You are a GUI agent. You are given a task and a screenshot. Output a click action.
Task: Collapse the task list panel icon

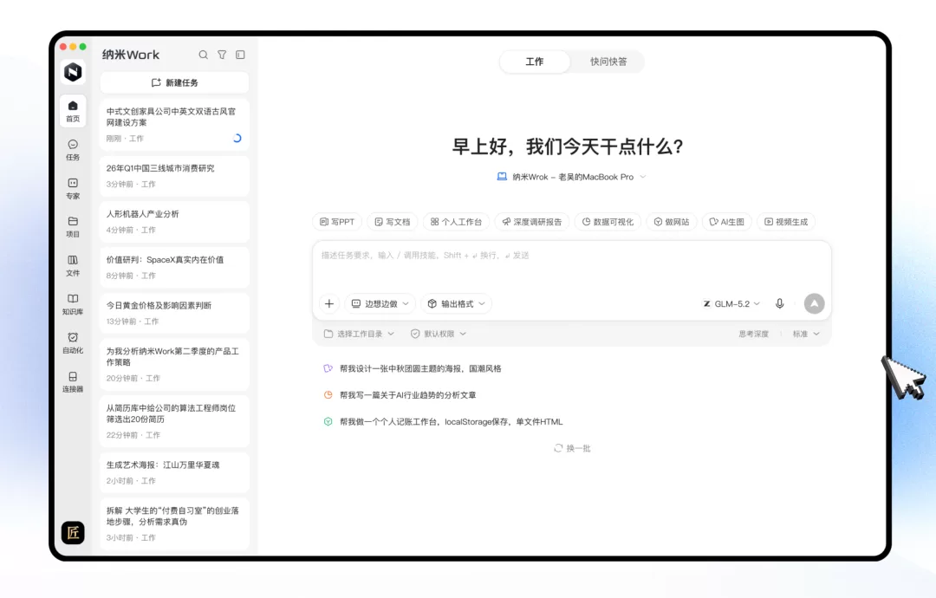241,55
